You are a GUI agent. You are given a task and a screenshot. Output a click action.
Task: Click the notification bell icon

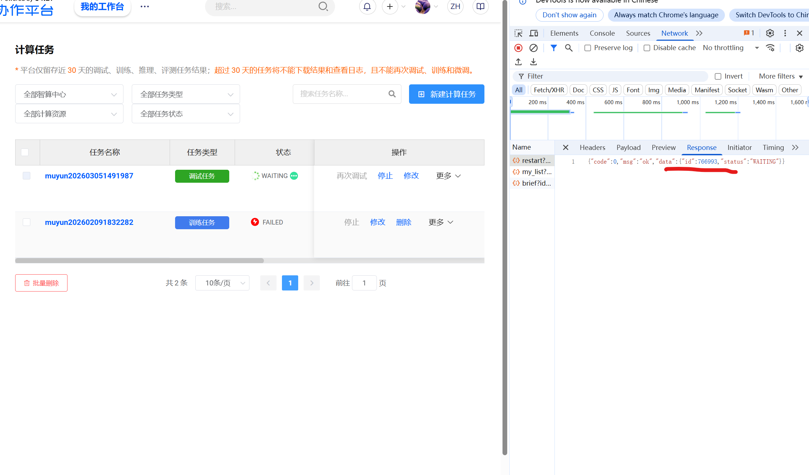pos(367,6)
